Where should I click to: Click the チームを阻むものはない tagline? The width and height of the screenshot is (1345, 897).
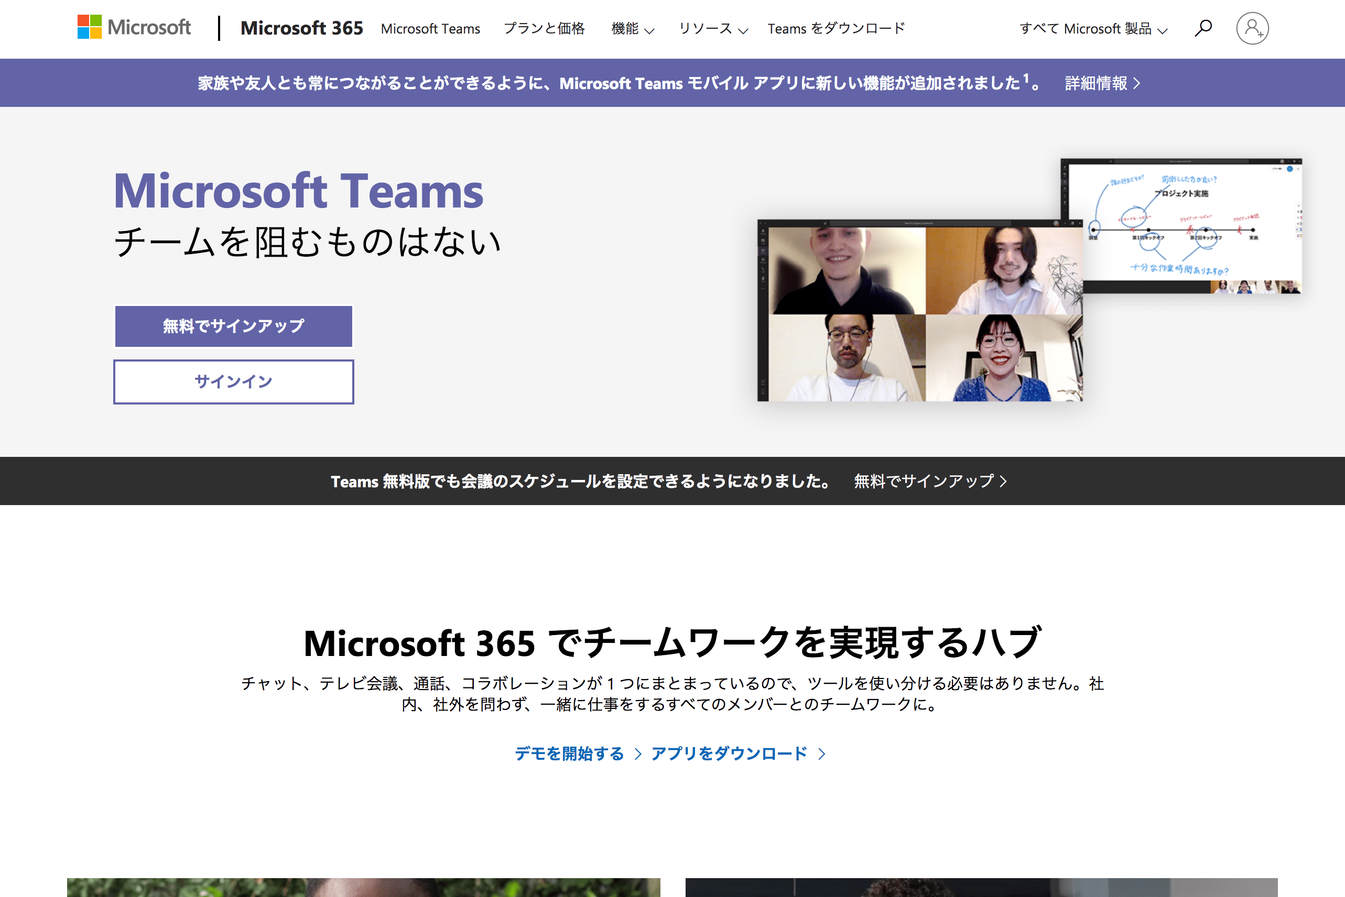(307, 242)
